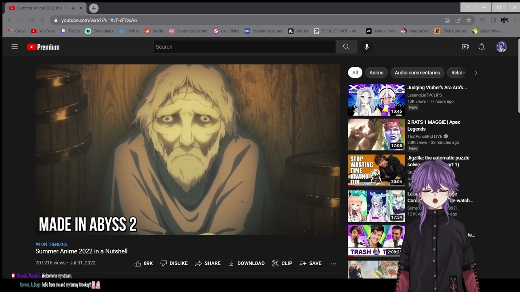Screen dimensions: 520x292
Task: Click the search magnifier button
Action: coord(346,47)
